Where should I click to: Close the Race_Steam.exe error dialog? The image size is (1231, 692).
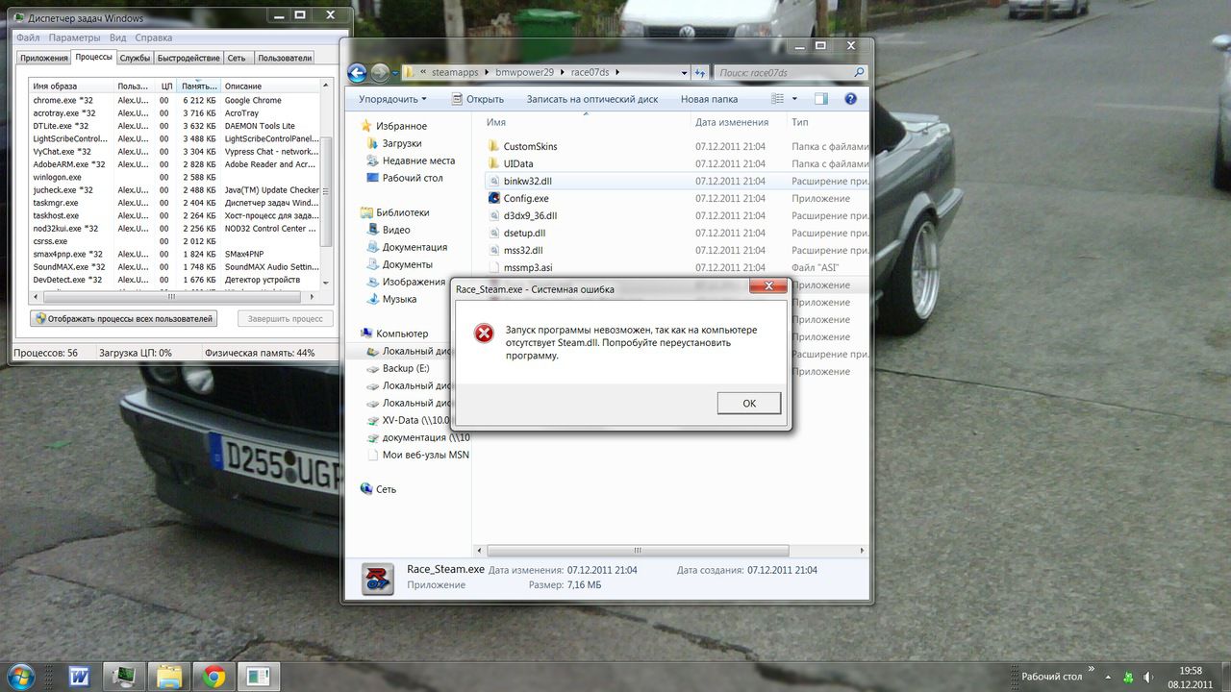point(768,286)
